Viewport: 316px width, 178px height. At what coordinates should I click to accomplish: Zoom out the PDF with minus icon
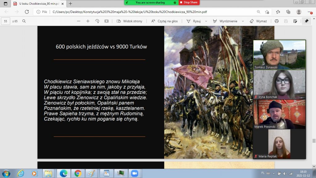click(x=79, y=21)
